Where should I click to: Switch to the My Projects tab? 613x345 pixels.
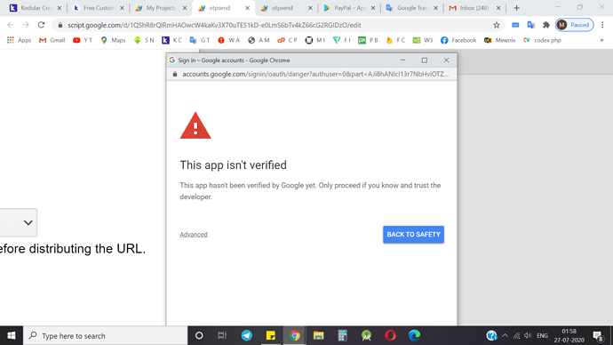click(x=161, y=8)
